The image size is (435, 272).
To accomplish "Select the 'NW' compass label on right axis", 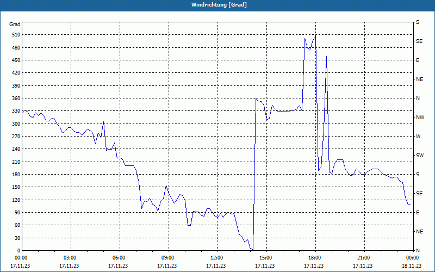I will 420,118.
